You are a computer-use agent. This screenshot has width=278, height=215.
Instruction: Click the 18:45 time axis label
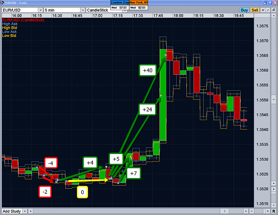click(x=239, y=16)
